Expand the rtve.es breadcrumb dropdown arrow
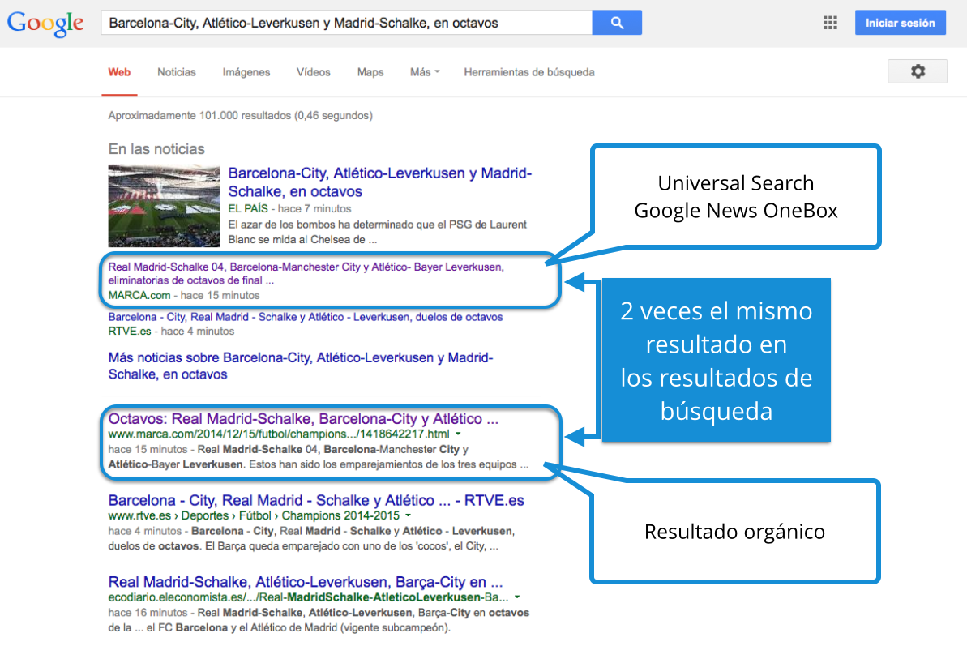 pyautogui.click(x=408, y=515)
